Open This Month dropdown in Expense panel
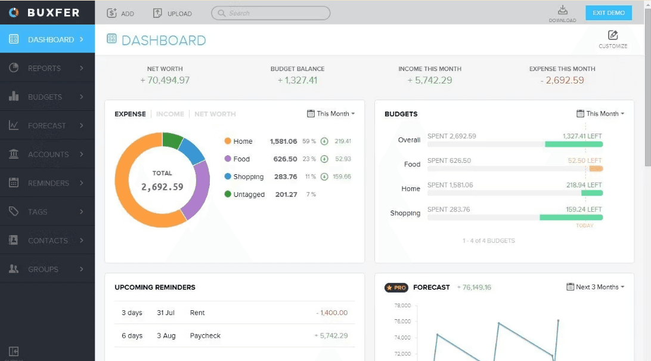 (331, 113)
